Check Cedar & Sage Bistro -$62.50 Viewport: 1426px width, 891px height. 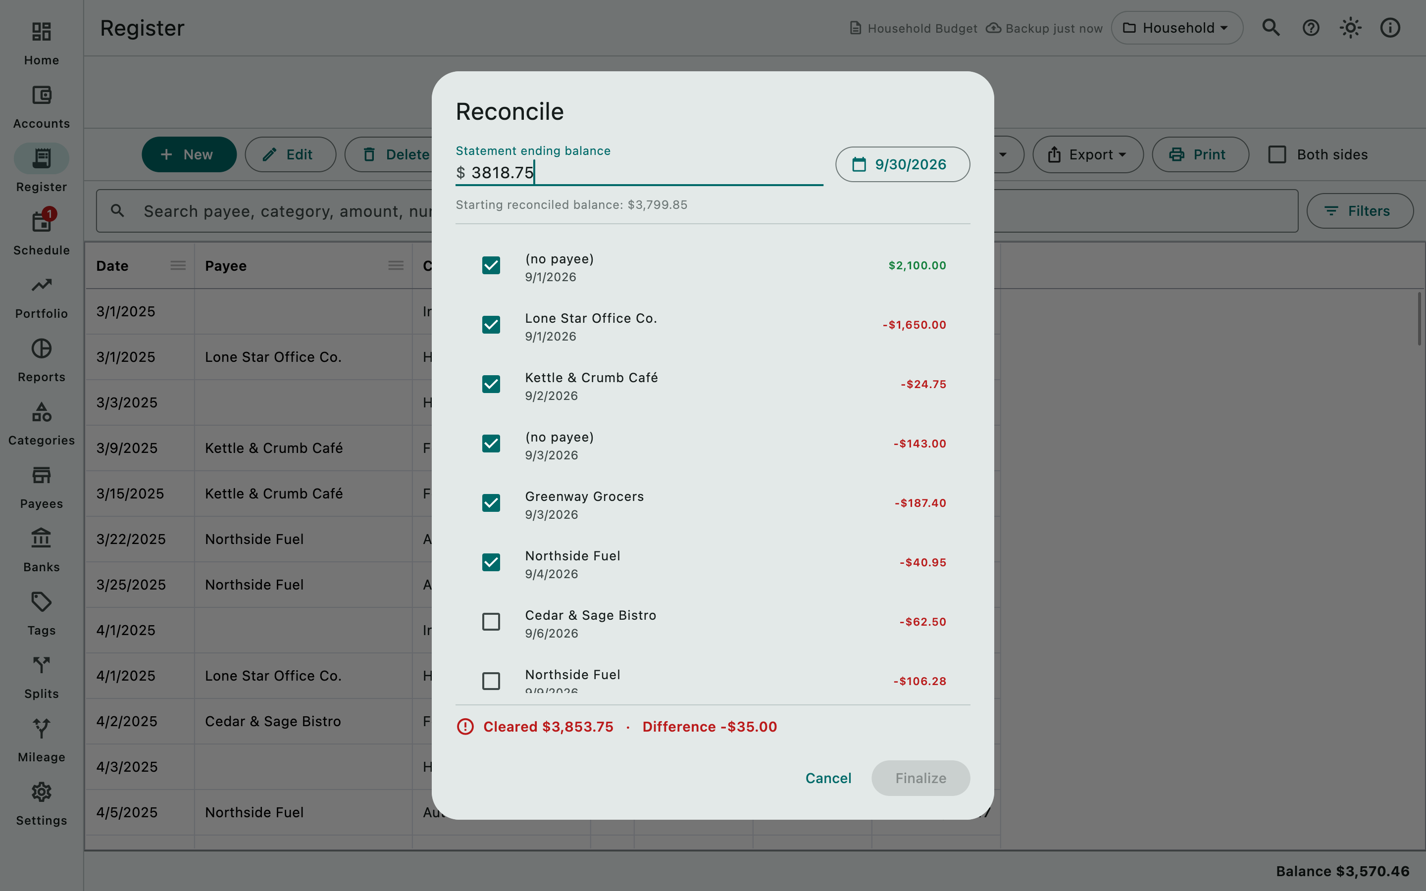491,622
